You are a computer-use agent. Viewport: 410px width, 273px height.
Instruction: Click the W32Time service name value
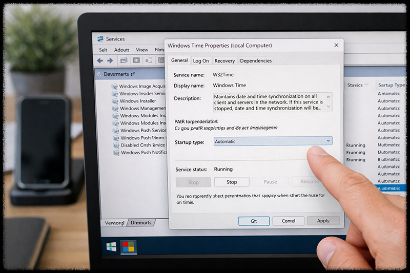223,75
